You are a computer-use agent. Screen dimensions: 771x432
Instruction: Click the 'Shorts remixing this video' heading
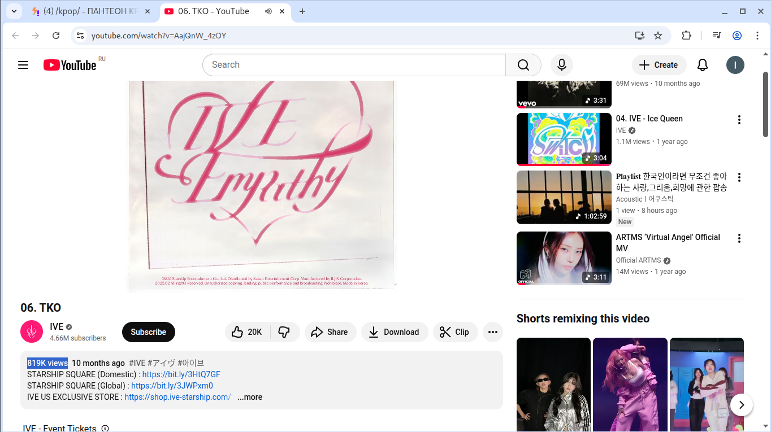pyautogui.click(x=583, y=318)
